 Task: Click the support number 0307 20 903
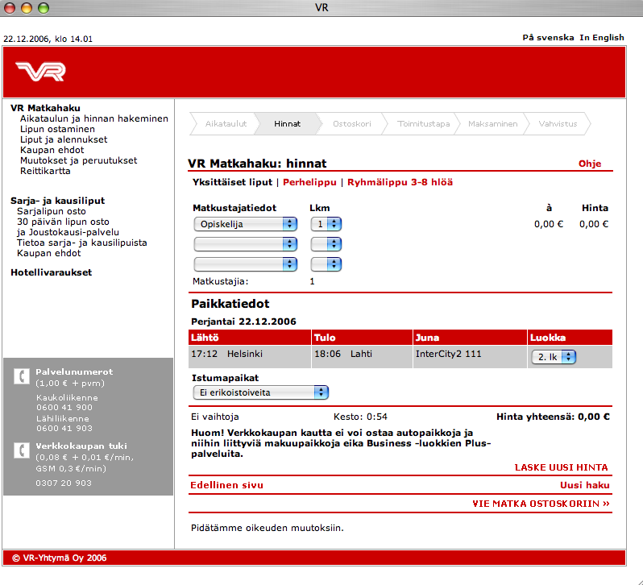click(x=64, y=483)
